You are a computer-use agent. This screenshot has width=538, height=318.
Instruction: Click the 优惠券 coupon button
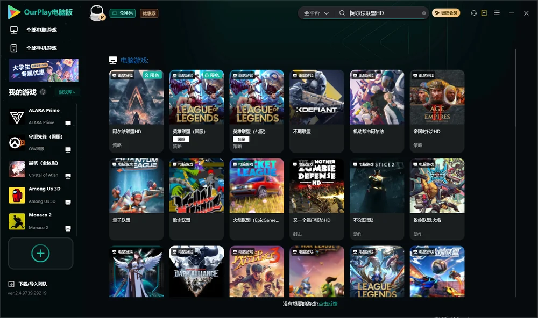149,13
